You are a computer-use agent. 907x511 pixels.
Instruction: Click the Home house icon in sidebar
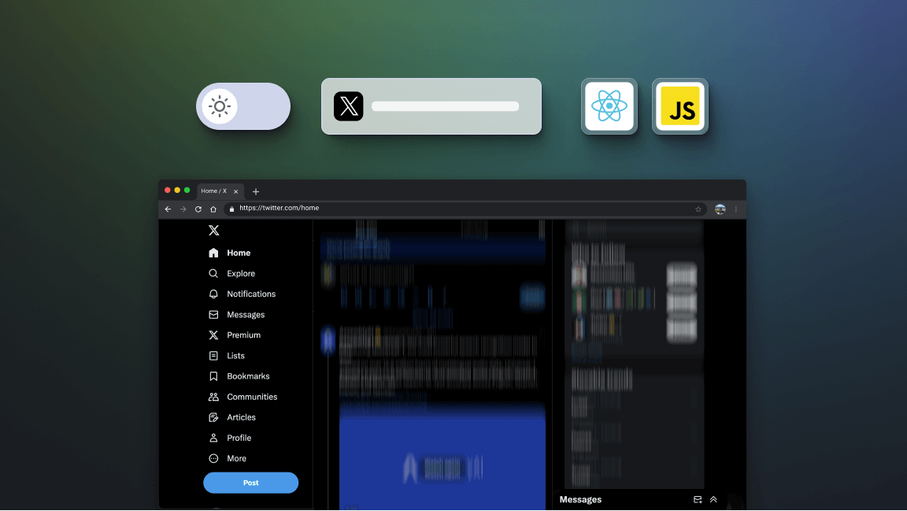point(213,253)
